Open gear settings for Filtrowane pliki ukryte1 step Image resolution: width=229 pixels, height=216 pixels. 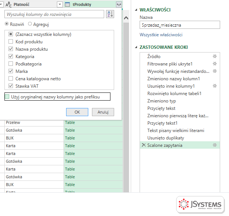coord(215,64)
